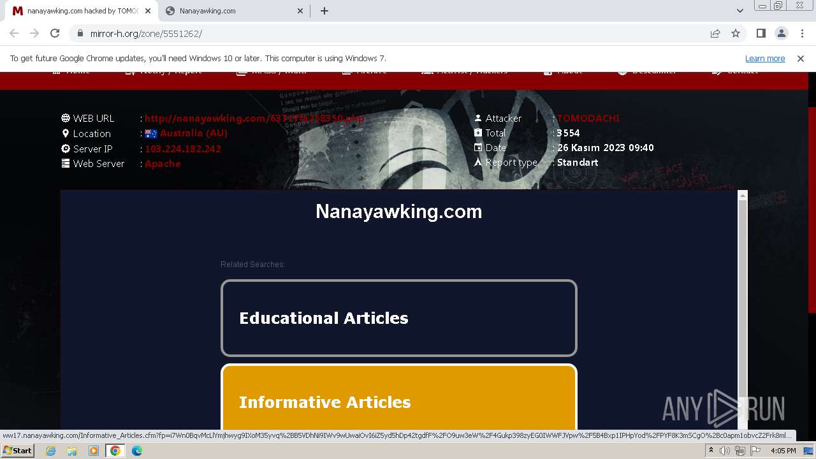Show hidden system tray icons
The image size is (816, 459).
(711, 451)
